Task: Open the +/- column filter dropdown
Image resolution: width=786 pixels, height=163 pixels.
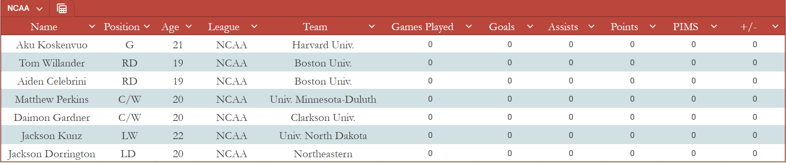Action: pos(775,27)
